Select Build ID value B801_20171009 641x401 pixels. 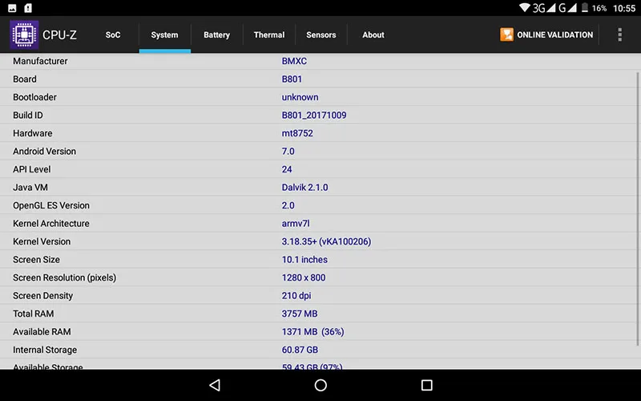314,115
